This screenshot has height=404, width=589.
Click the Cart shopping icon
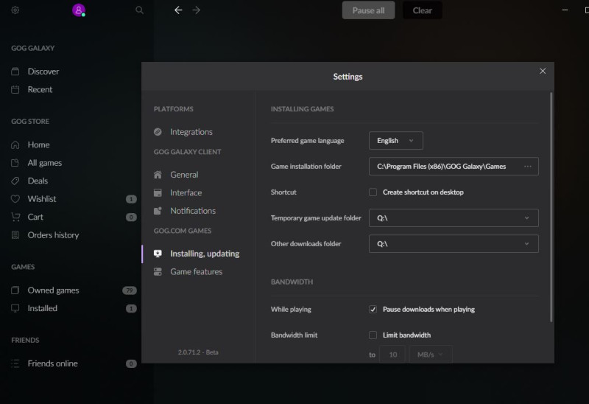coord(15,217)
